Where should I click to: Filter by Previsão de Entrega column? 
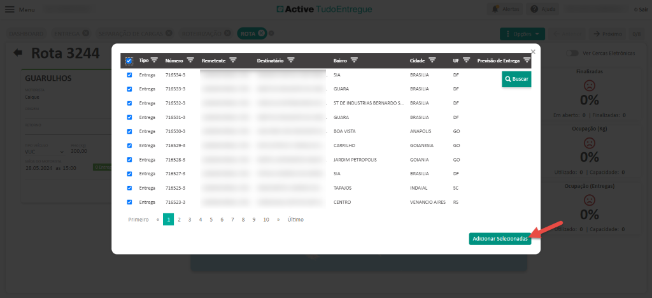pyautogui.click(x=527, y=60)
